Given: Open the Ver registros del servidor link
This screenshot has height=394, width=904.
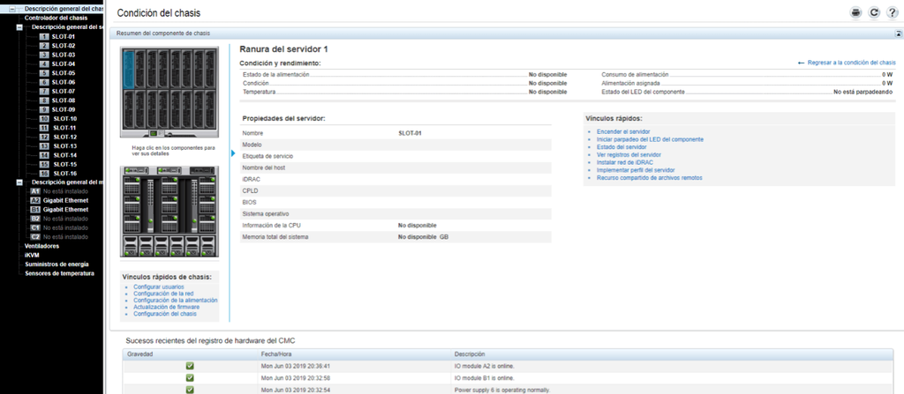Looking at the screenshot, I should tap(629, 155).
